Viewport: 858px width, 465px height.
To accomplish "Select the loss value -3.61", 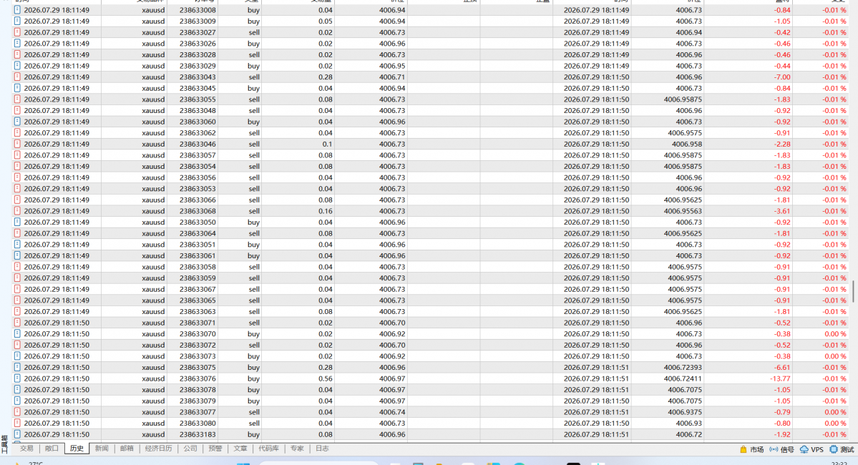I will 782,210.
